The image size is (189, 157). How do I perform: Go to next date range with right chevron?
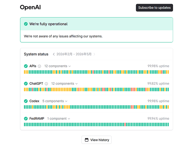click(94, 54)
